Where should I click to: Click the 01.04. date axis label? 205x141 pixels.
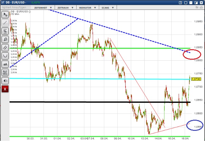coord(58,138)
